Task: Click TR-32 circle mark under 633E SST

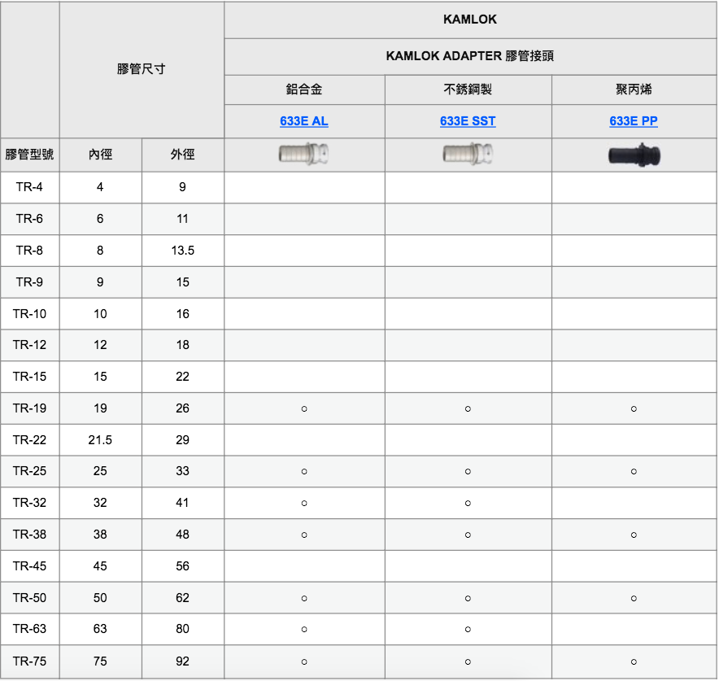Action: tap(468, 503)
